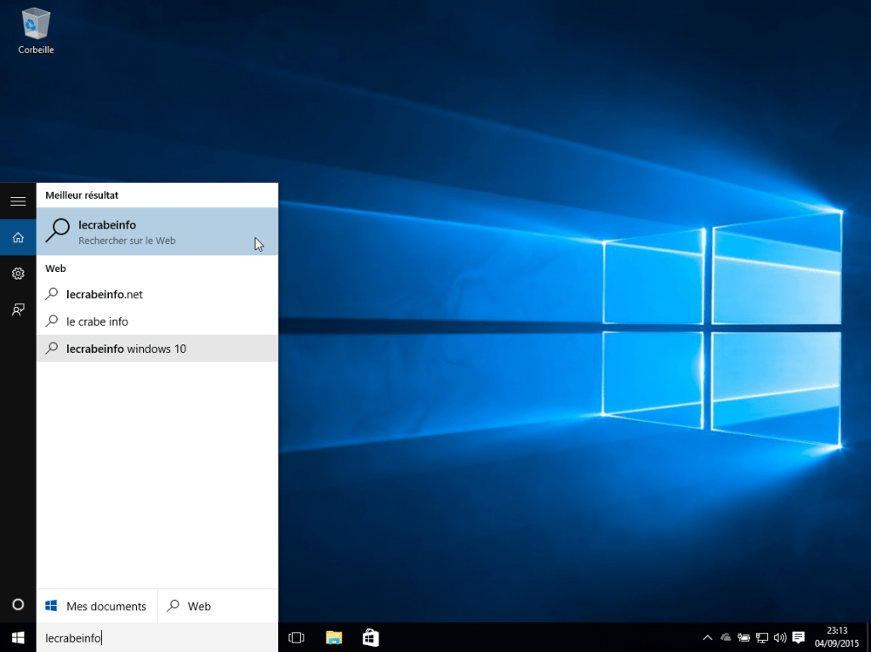
Task: Launch the Windows Store from taskbar
Action: click(371, 638)
